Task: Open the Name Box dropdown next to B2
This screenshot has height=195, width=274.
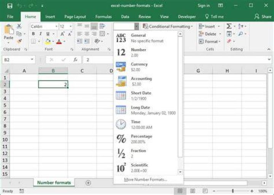Action: pos(32,60)
